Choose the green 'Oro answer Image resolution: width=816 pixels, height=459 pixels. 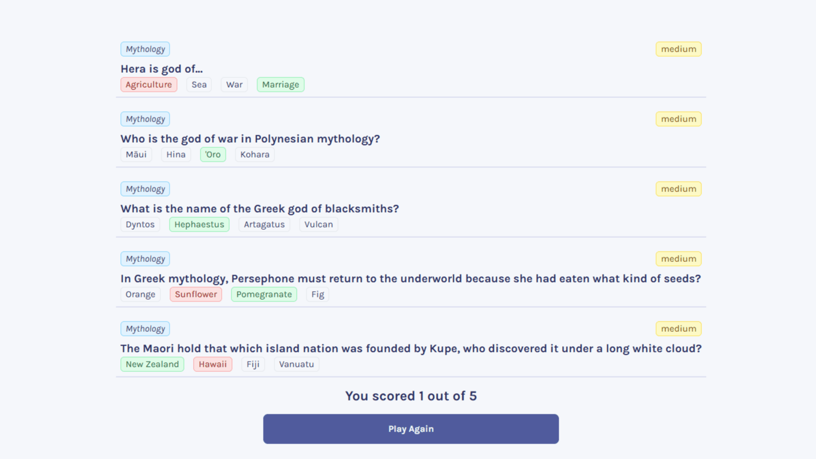(213, 154)
